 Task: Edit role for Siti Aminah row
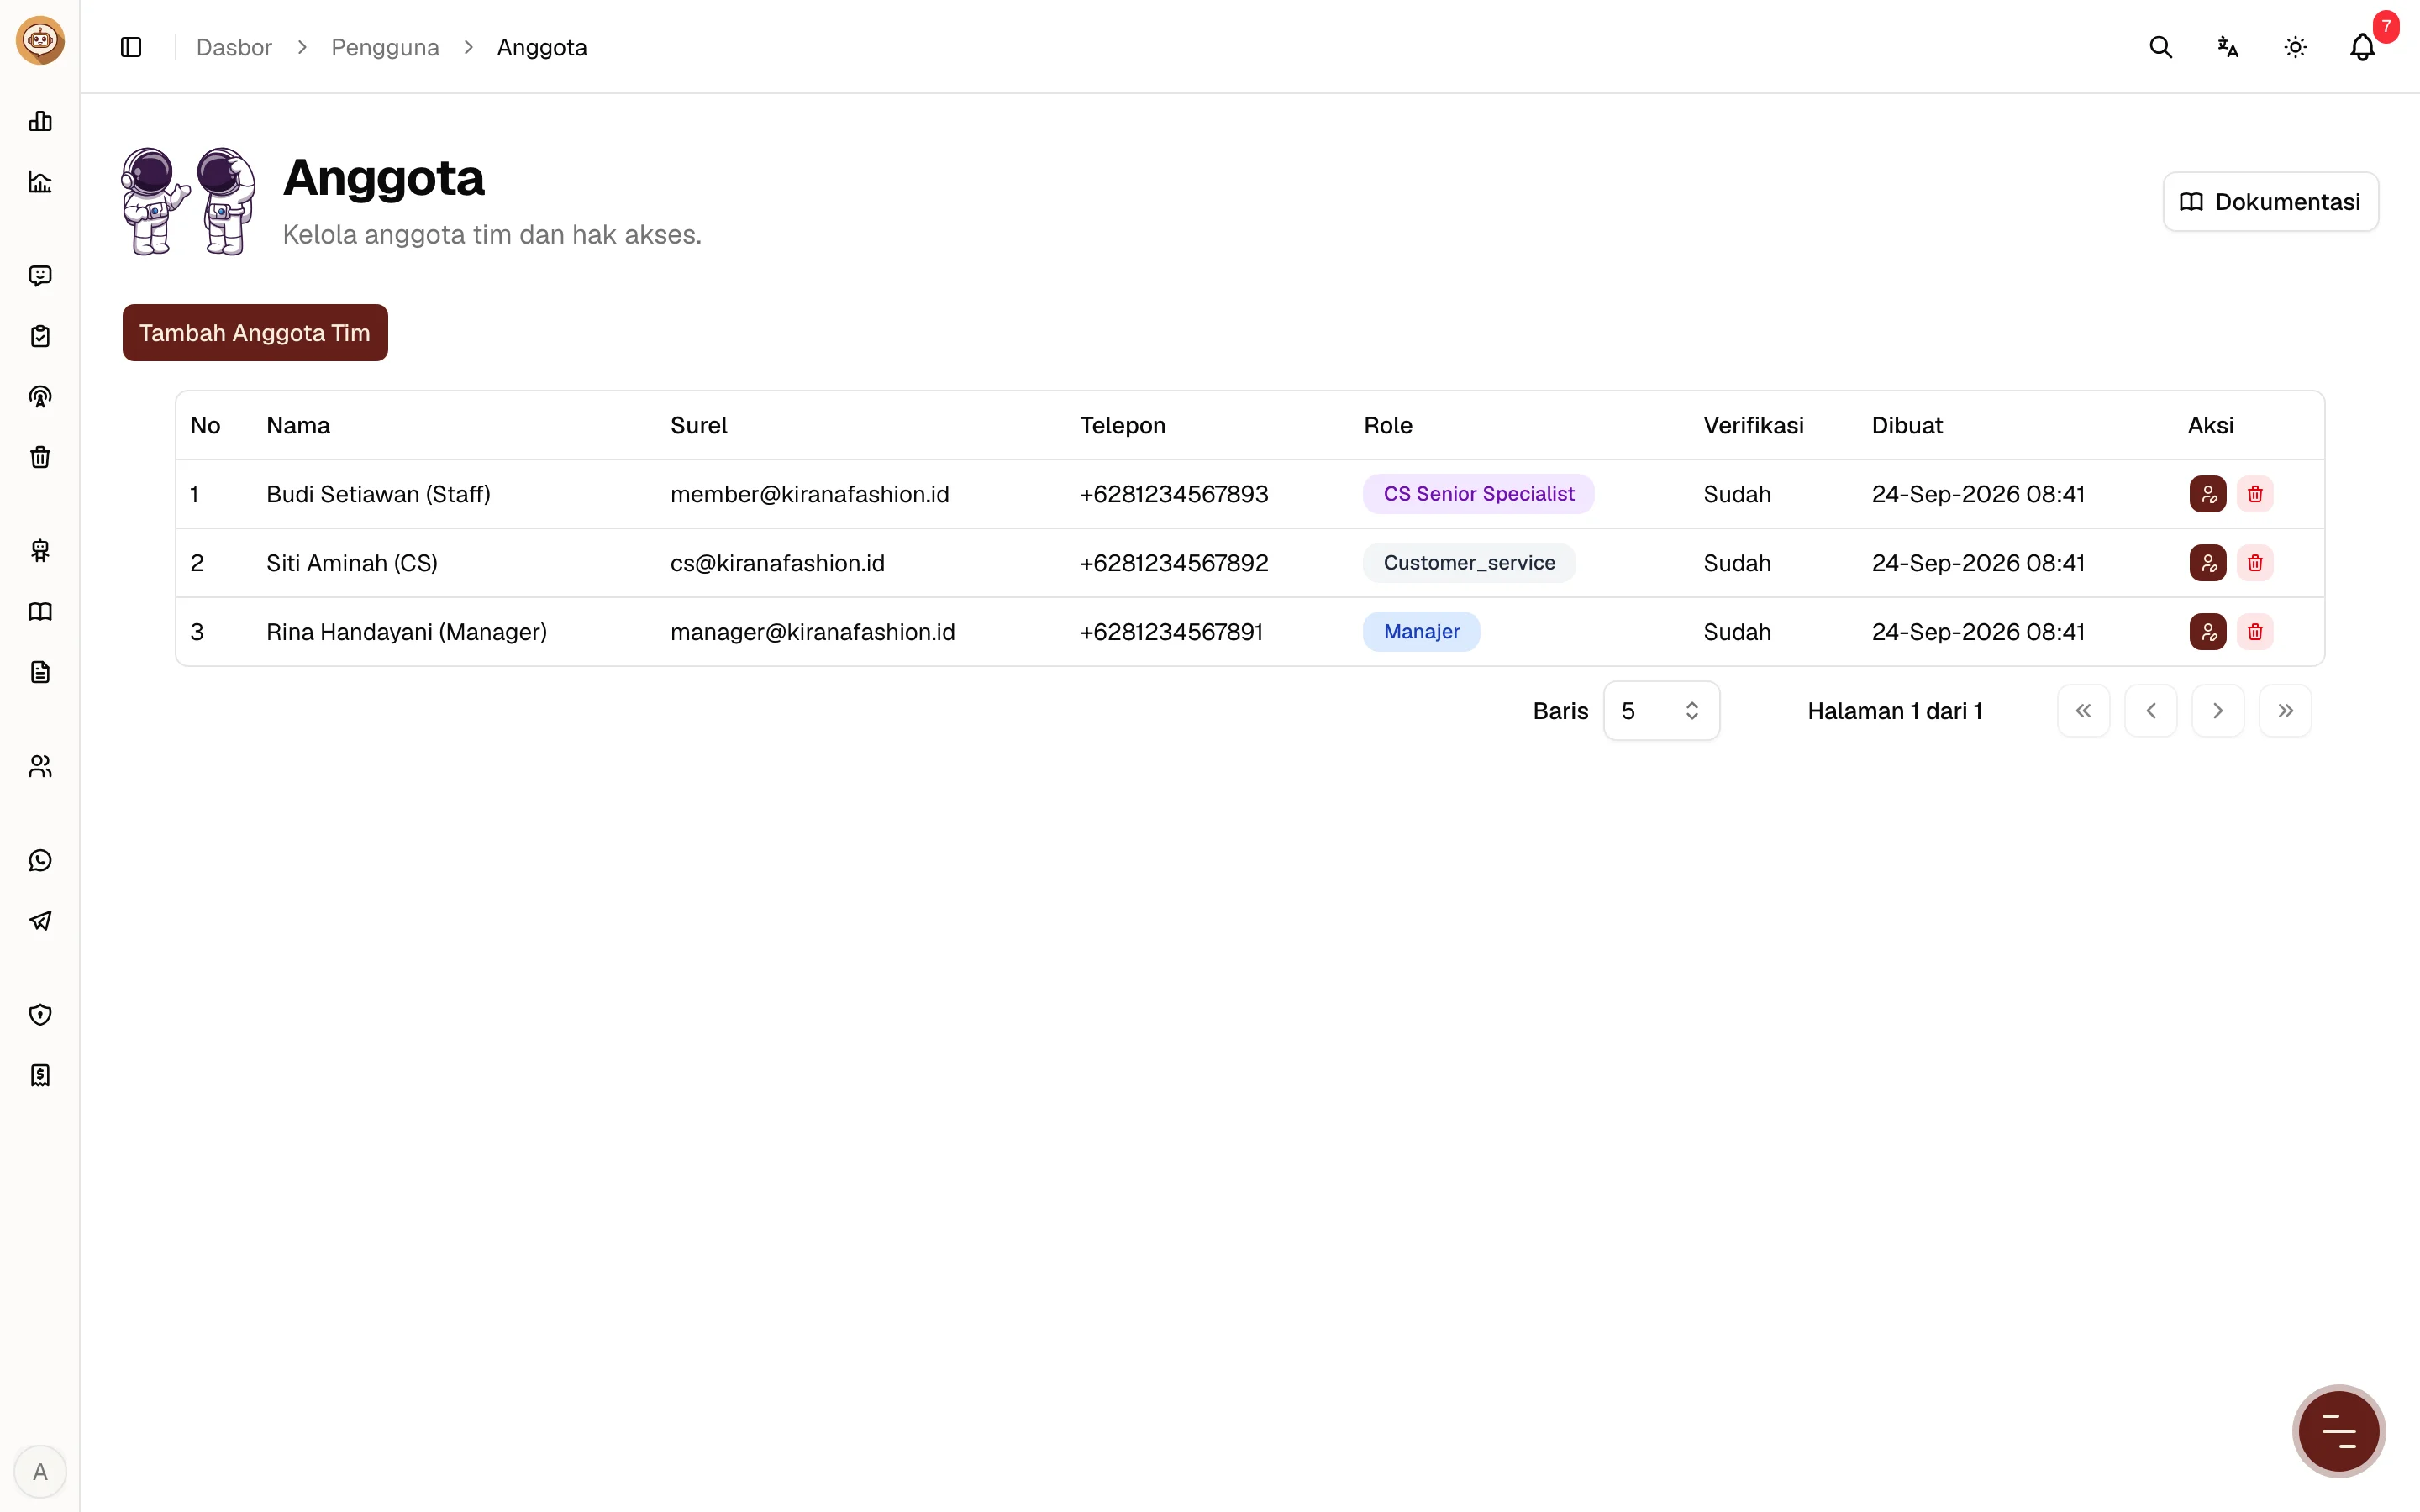click(x=2207, y=563)
